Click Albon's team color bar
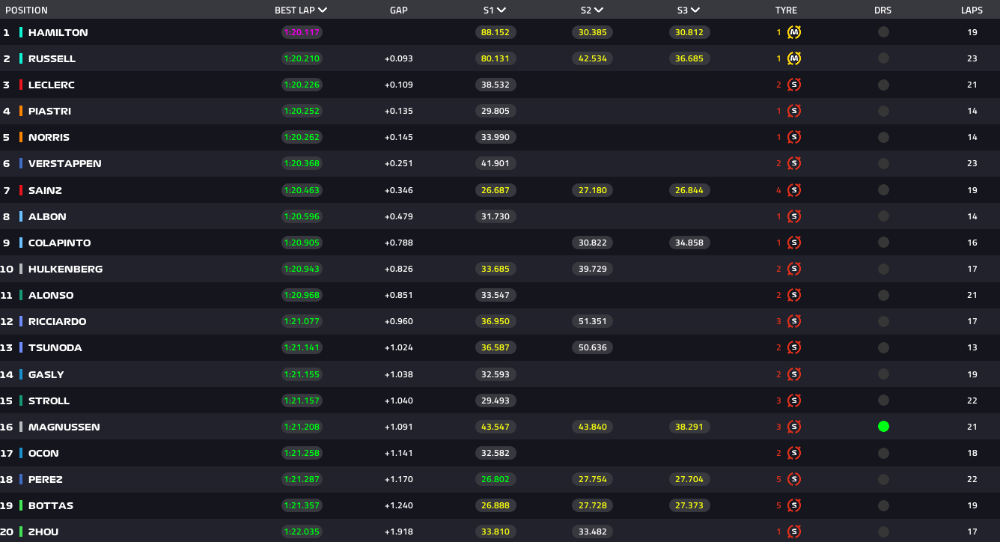The height and width of the screenshot is (542, 1000). point(21,216)
